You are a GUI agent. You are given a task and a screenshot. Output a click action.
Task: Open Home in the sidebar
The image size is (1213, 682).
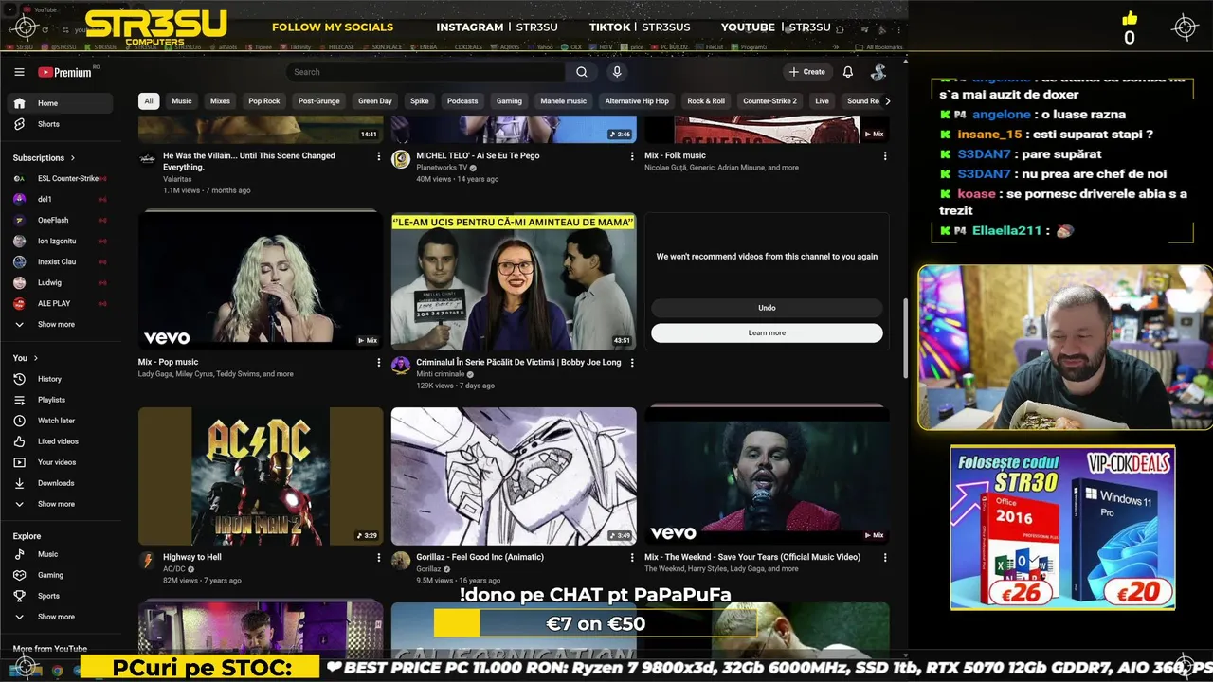(x=61, y=103)
